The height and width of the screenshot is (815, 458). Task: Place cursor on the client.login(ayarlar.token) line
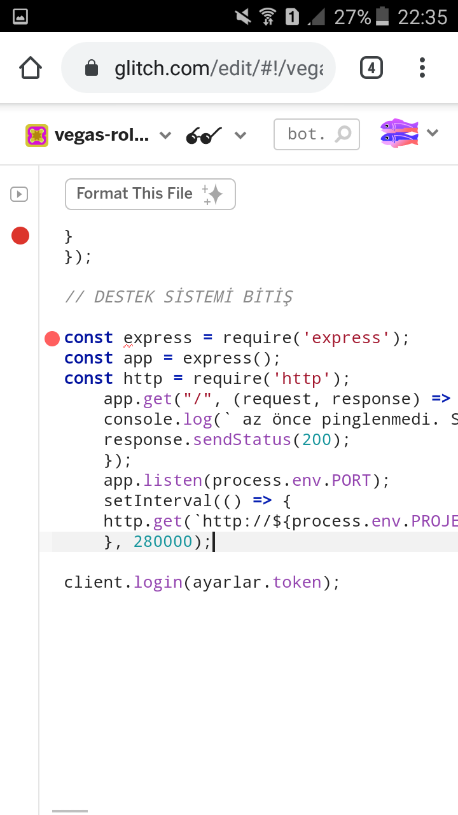point(202,583)
